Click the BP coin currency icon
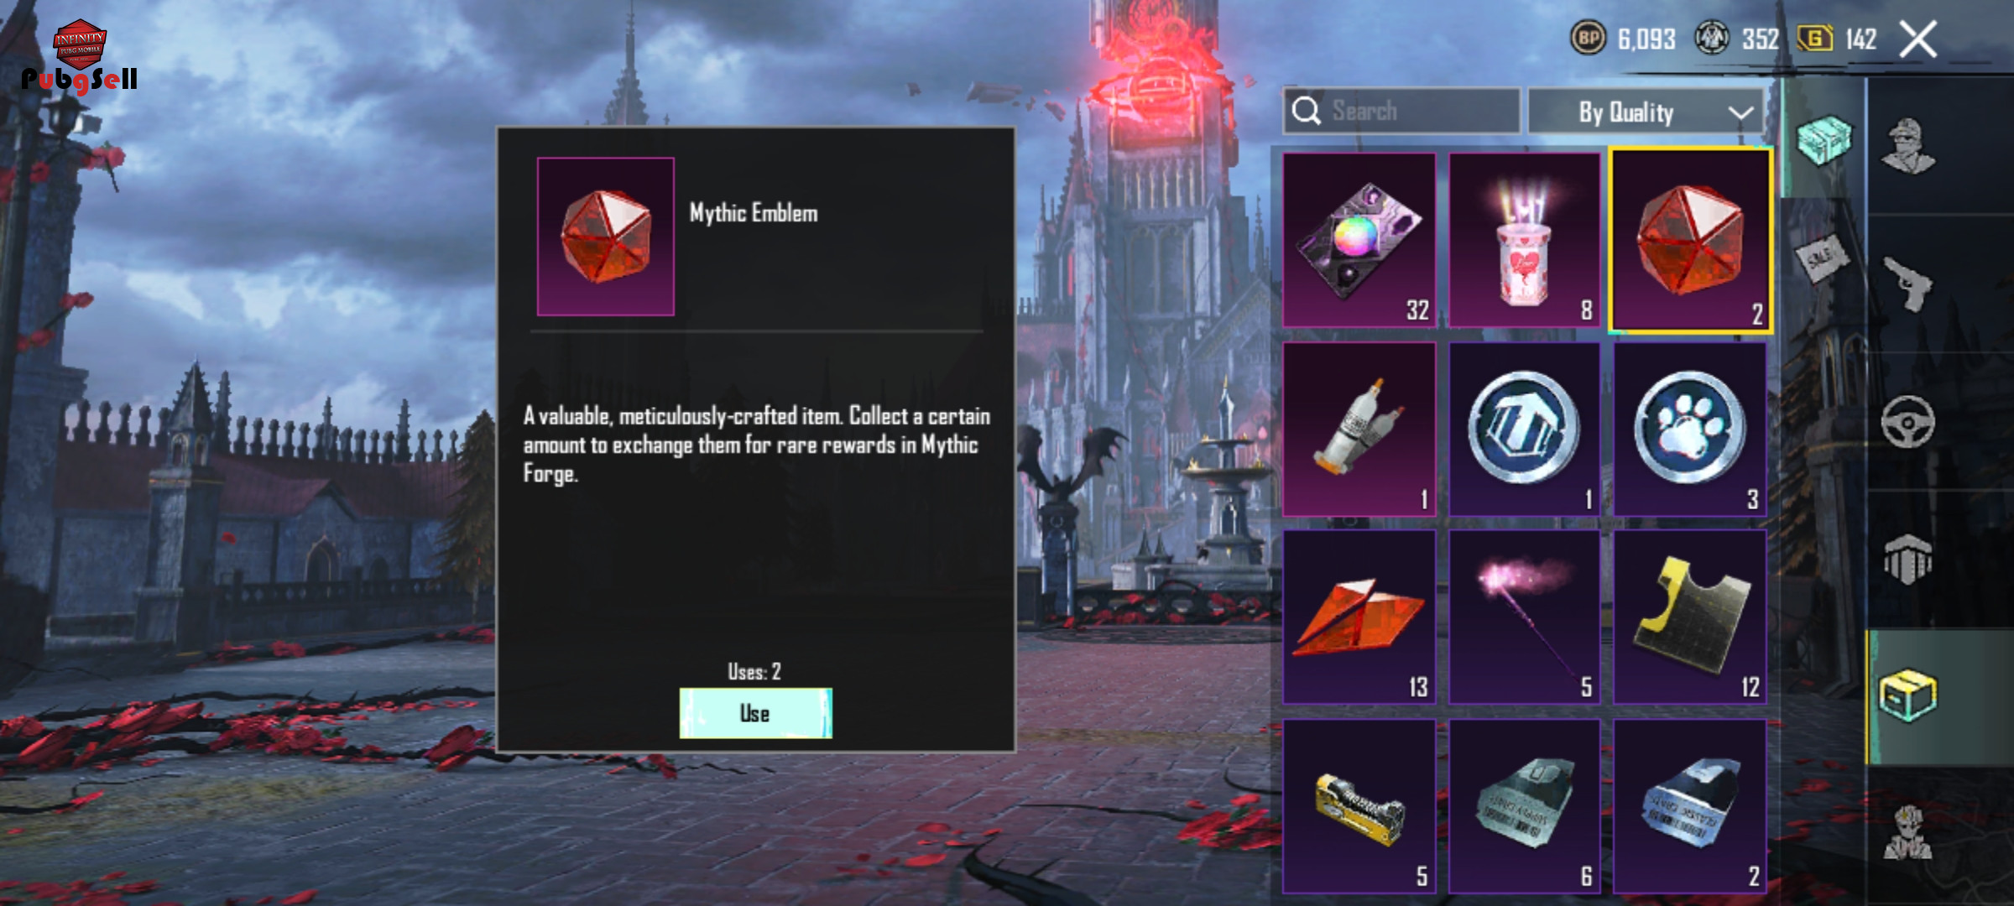The width and height of the screenshot is (2014, 906). tap(1587, 39)
